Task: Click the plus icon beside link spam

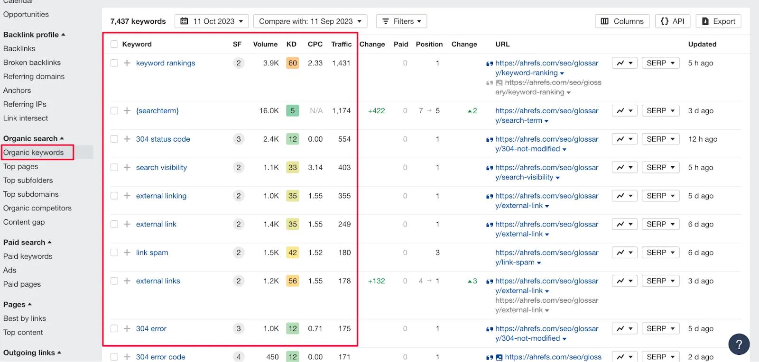Action: point(127,253)
